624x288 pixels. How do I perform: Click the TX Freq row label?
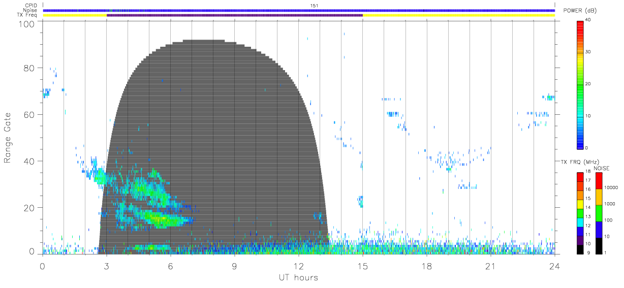[28, 15]
